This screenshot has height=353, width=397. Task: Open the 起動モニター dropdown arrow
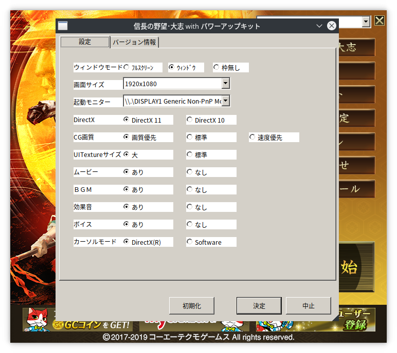coord(225,101)
